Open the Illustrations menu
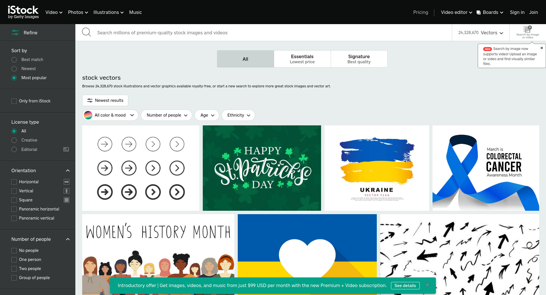Screen dimensions: 546x295 (x=108, y=12)
